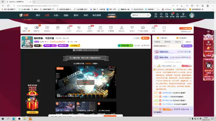The height and width of the screenshot is (121, 216).
Task: Expand the 分类 dropdown menu
Action: (x=56, y=15)
